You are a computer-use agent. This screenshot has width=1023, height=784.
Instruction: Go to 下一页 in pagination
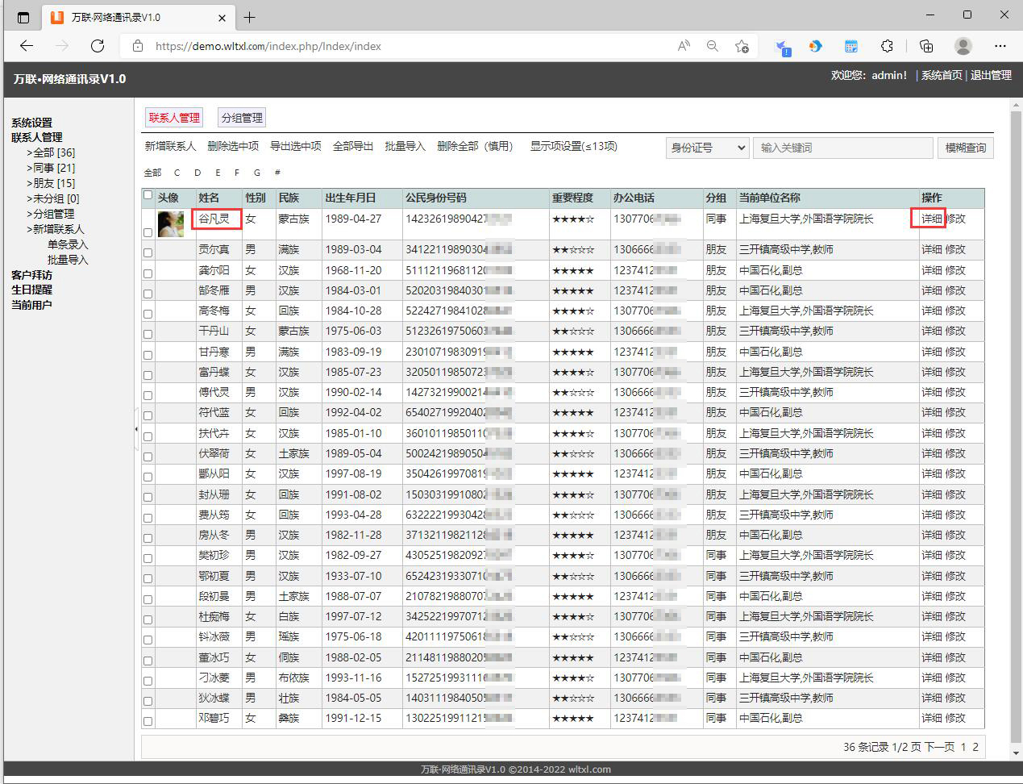point(939,747)
